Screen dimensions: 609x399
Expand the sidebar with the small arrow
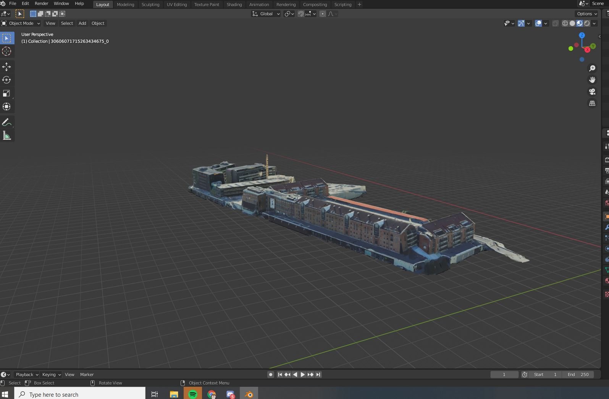599,37
